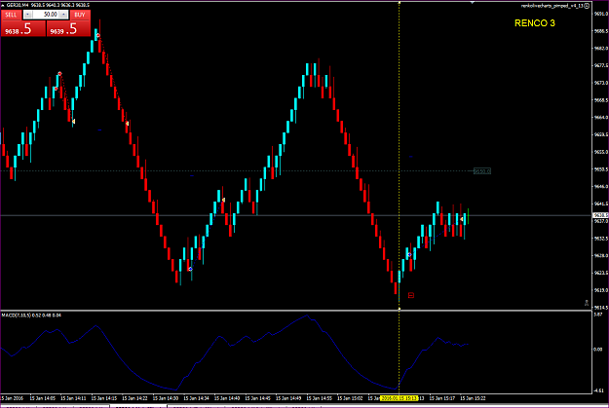Click the 15 Jan 15:22 time axis label

tap(473, 398)
